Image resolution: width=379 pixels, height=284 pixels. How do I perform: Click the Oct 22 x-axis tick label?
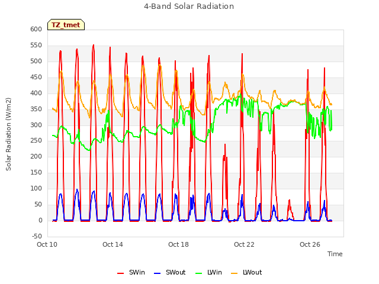pyautogui.click(x=244, y=244)
